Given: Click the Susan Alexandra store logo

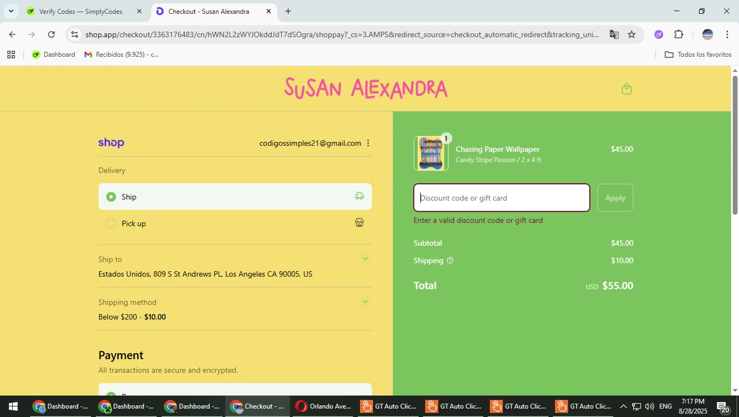Looking at the screenshot, I should tap(366, 89).
